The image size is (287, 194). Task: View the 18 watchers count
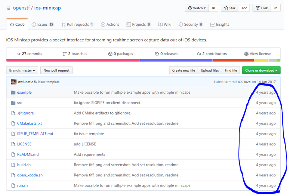pos(213,8)
